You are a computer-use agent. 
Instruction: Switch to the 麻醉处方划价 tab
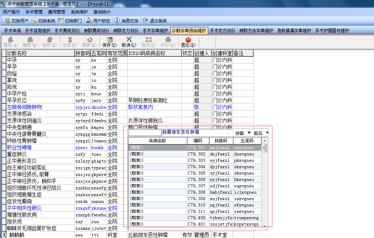point(126,30)
